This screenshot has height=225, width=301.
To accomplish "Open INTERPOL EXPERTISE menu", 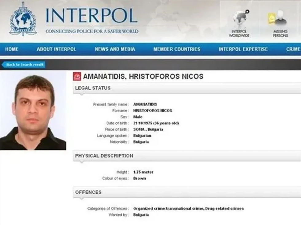I will coord(243,49).
